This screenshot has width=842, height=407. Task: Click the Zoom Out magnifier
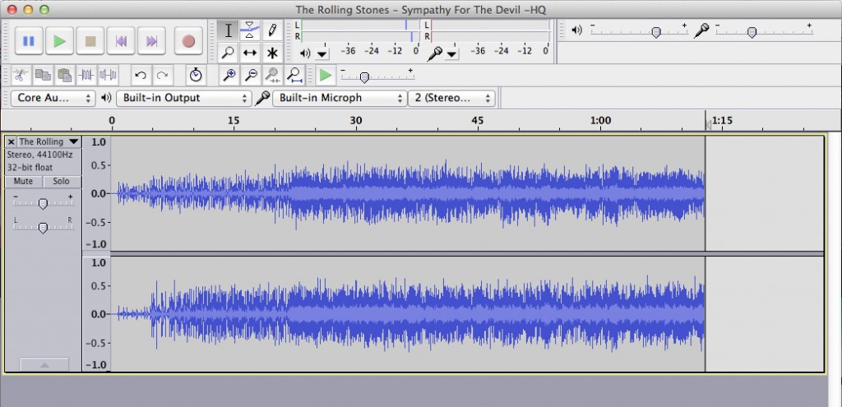[x=251, y=75]
